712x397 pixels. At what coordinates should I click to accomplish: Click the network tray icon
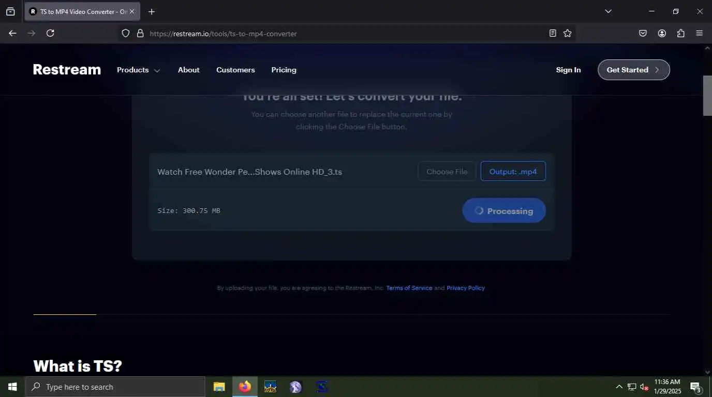coord(632,387)
